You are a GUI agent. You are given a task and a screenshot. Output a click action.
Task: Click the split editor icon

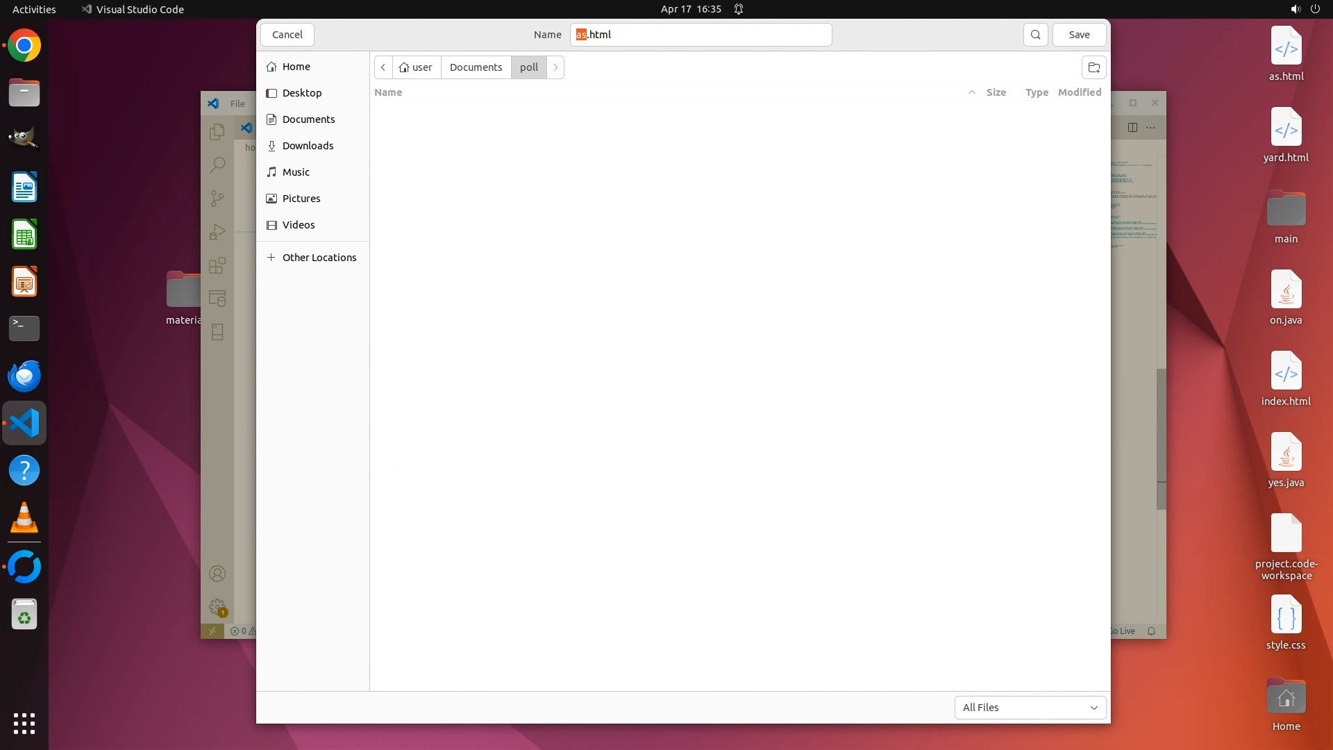point(1132,127)
